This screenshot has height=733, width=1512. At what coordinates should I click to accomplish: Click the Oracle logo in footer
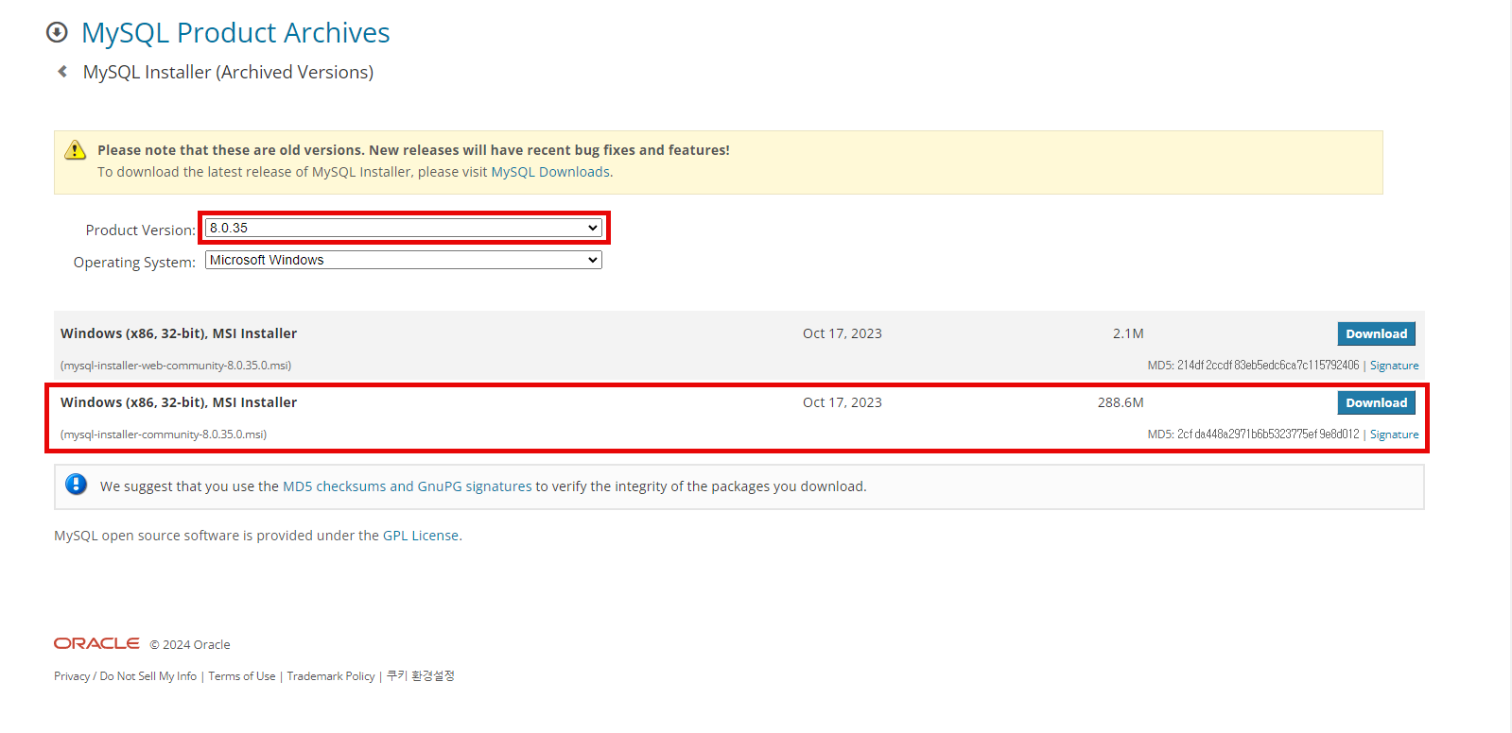(x=96, y=643)
